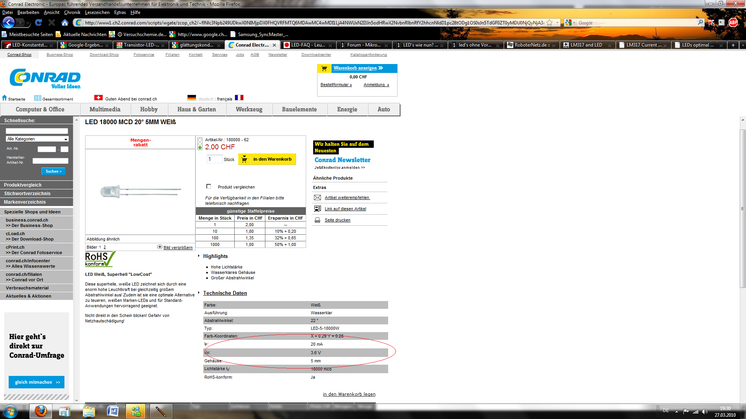This screenshot has height=419, width=746.
Task: Click the magnifier plus icon for Bild vergrößern
Action: tap(160, 247)
